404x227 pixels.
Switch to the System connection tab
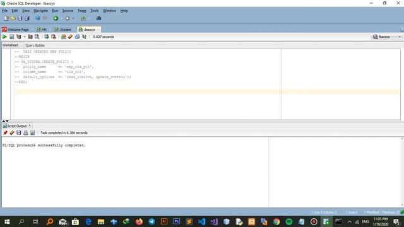coord(63,30)
